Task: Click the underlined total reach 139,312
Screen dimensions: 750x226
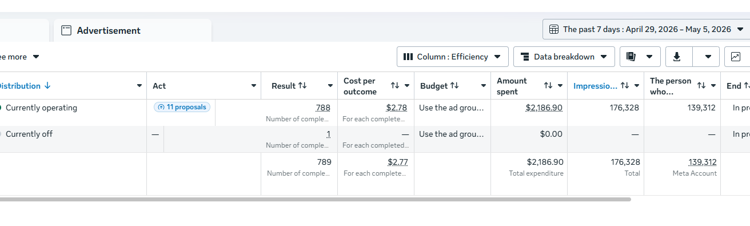Action: (x=703, y=162)
